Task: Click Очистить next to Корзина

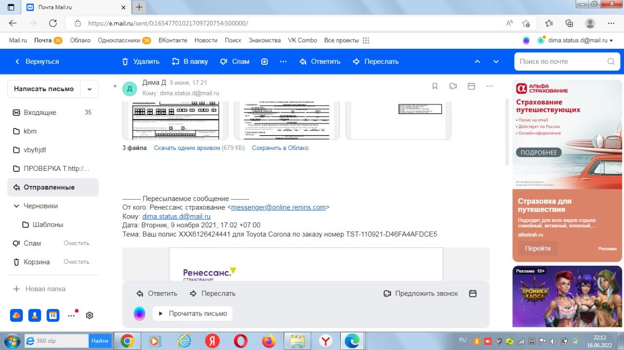Action: pos(77,262)
